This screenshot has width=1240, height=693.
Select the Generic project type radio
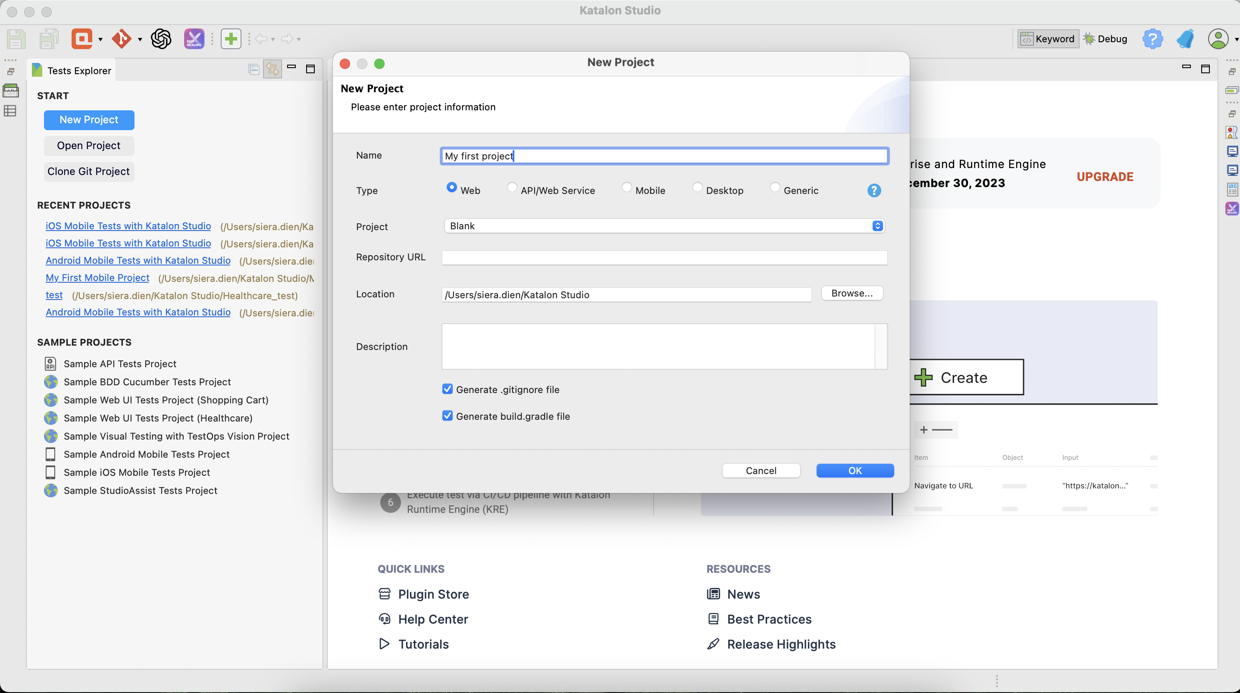pyautogui.click(x=775, y=187)
